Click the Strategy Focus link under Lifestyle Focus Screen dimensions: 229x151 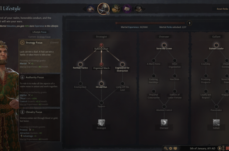(44, 37)
